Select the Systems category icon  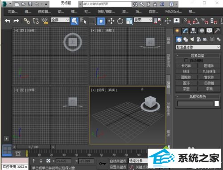[x=219, y=40]
